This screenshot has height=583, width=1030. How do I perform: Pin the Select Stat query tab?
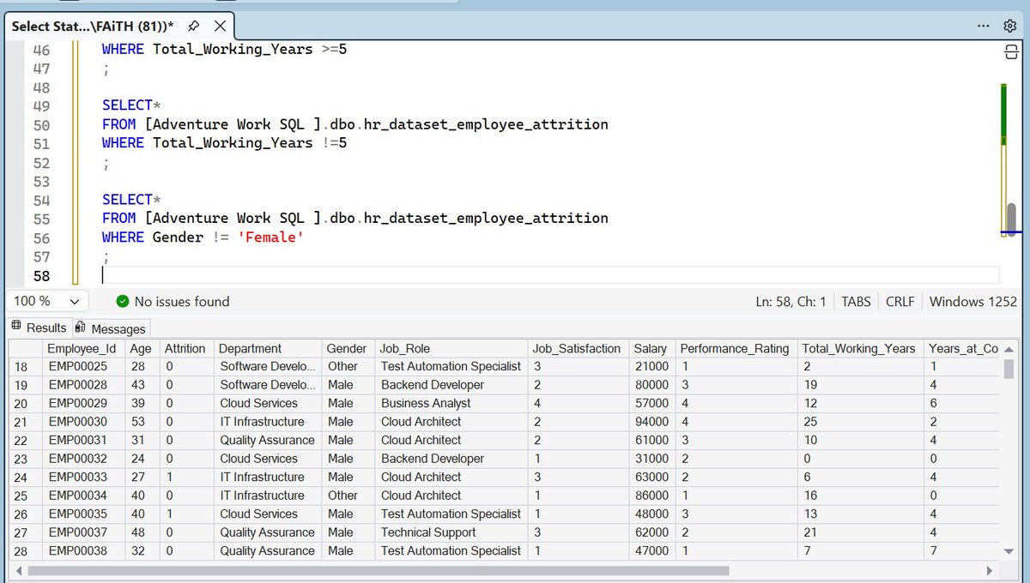(194, 26)
